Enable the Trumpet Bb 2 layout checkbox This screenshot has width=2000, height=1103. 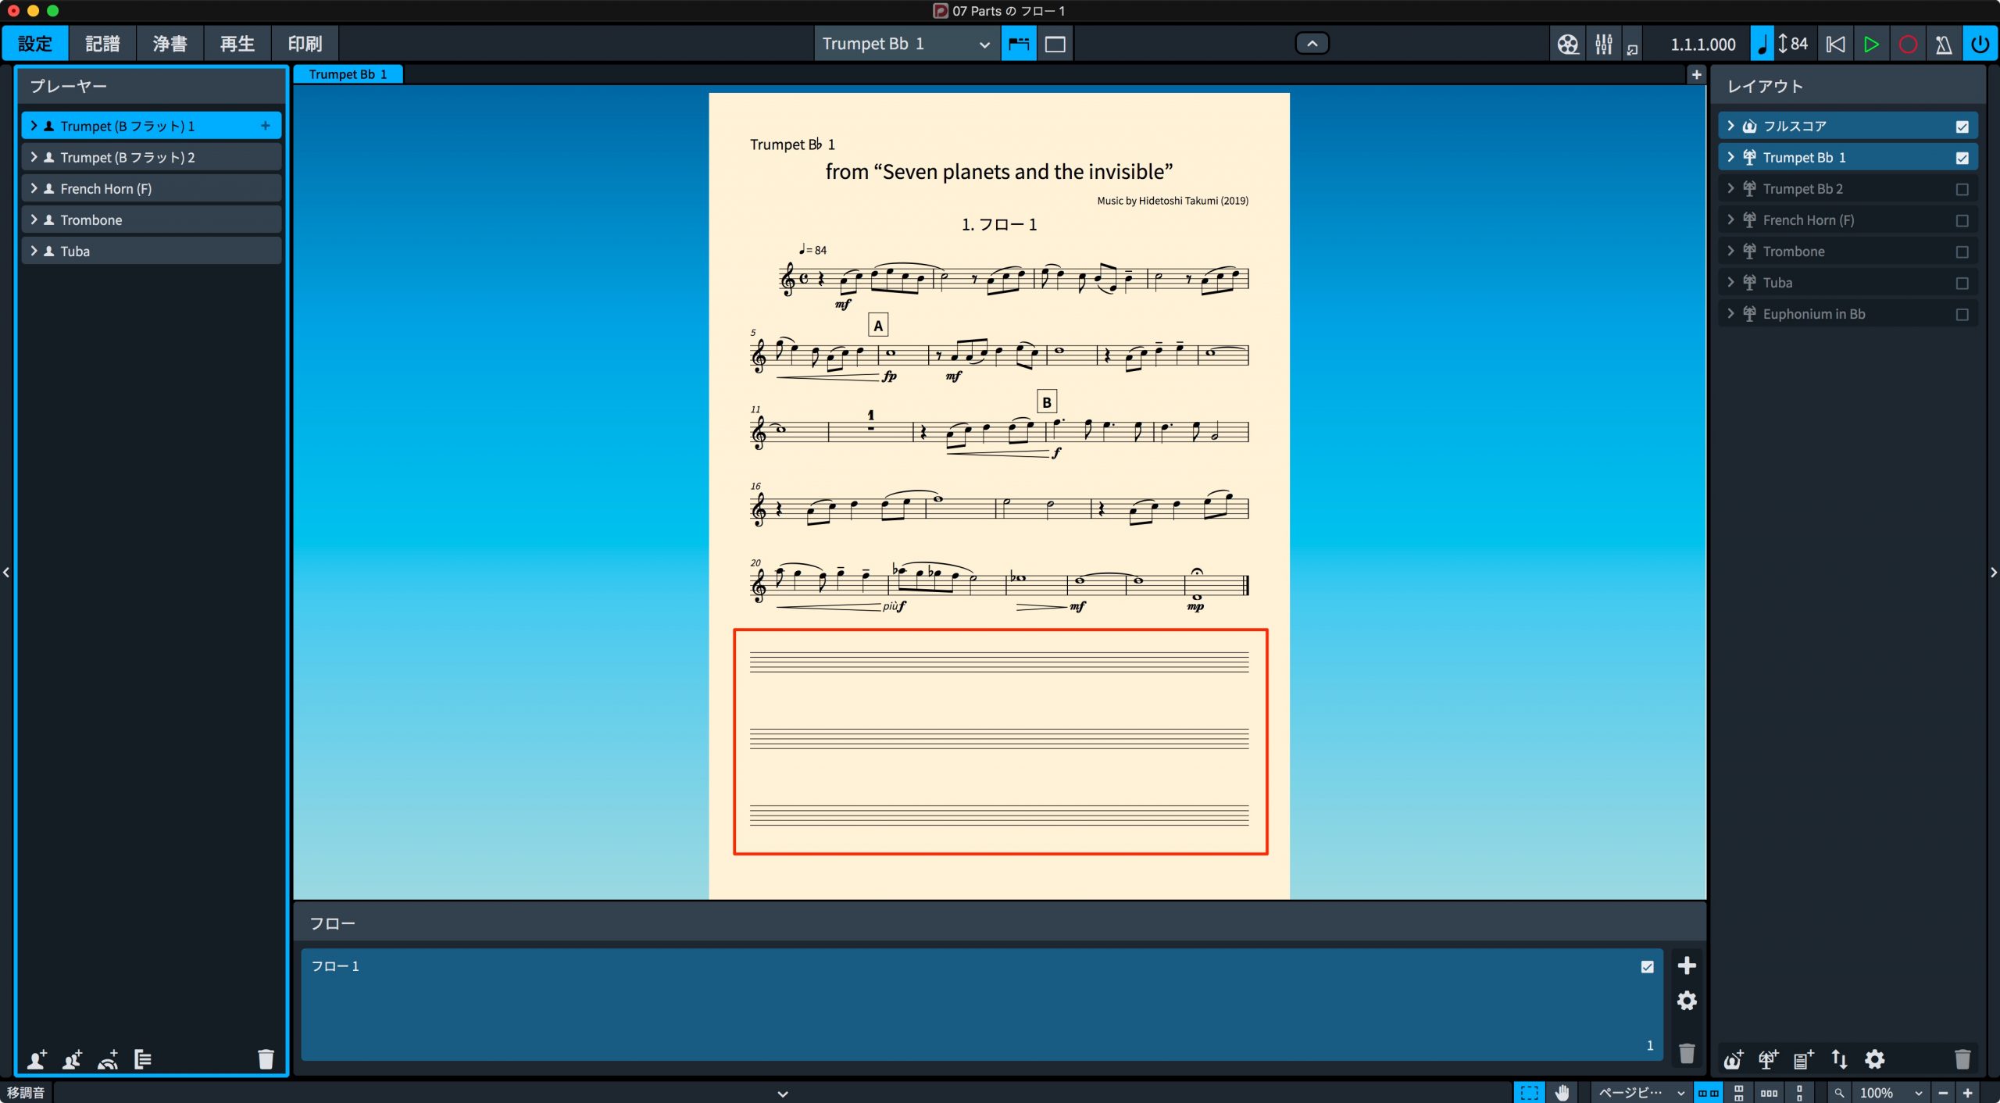pos(1962,189)
